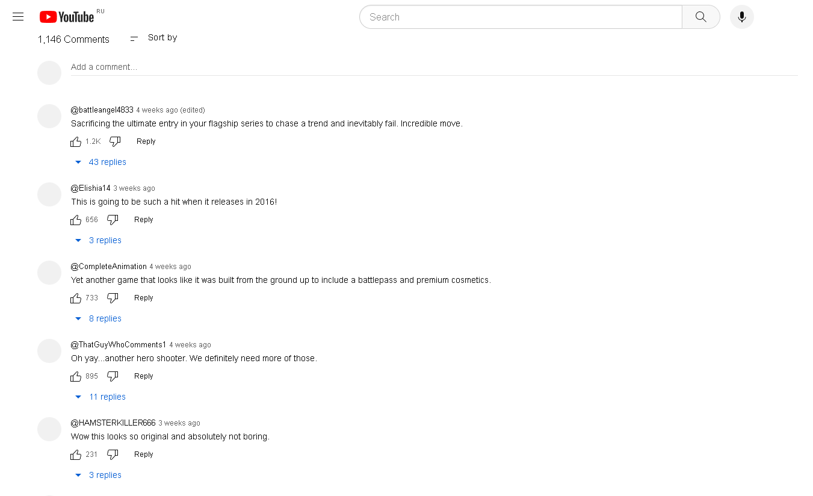Start voice search with the microphone icon

(x=741, y=17)
